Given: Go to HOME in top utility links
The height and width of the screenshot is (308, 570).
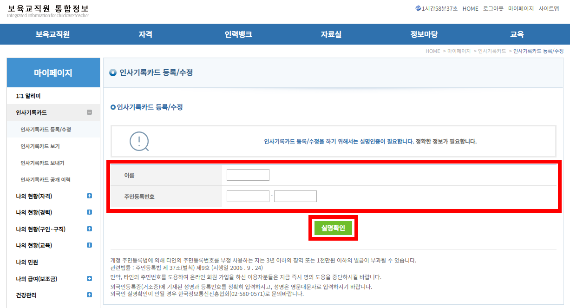Looking at the screenshot, I should [470, 9].
